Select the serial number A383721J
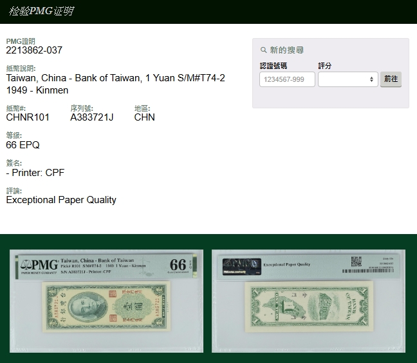 coord(92,117)
